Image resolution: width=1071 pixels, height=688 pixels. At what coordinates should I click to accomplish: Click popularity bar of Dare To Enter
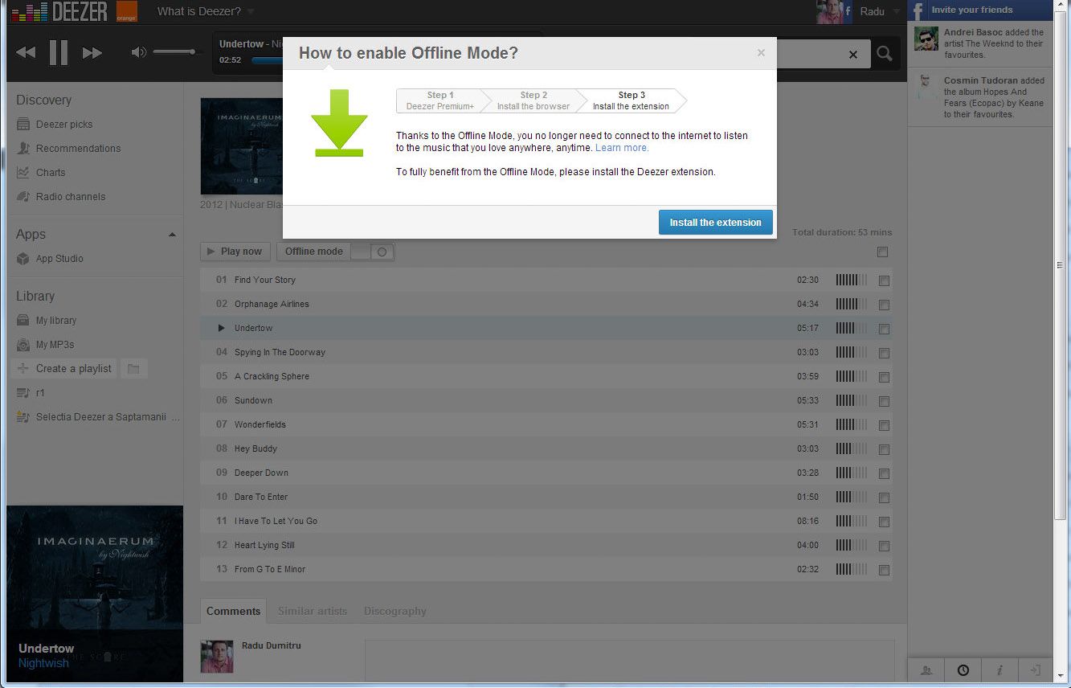[852, 497]
